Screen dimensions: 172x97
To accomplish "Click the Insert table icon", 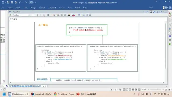I will [x=79, y=15].
